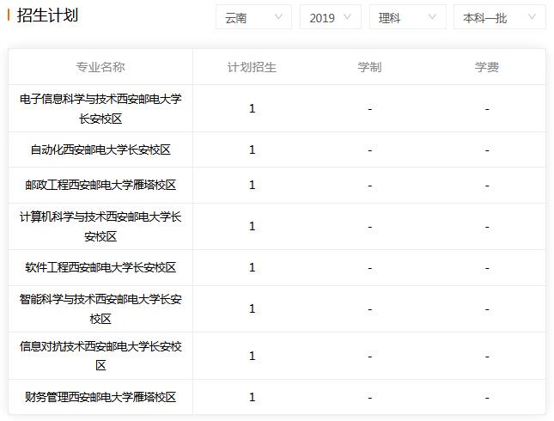Open the 2019 year dropdown
554x421 pixels.
pyautogui.click(x=331, y=17)
